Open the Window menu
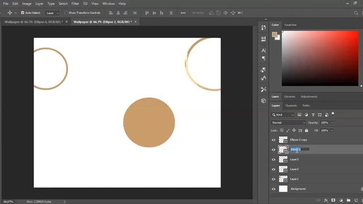 click(108, 4)
